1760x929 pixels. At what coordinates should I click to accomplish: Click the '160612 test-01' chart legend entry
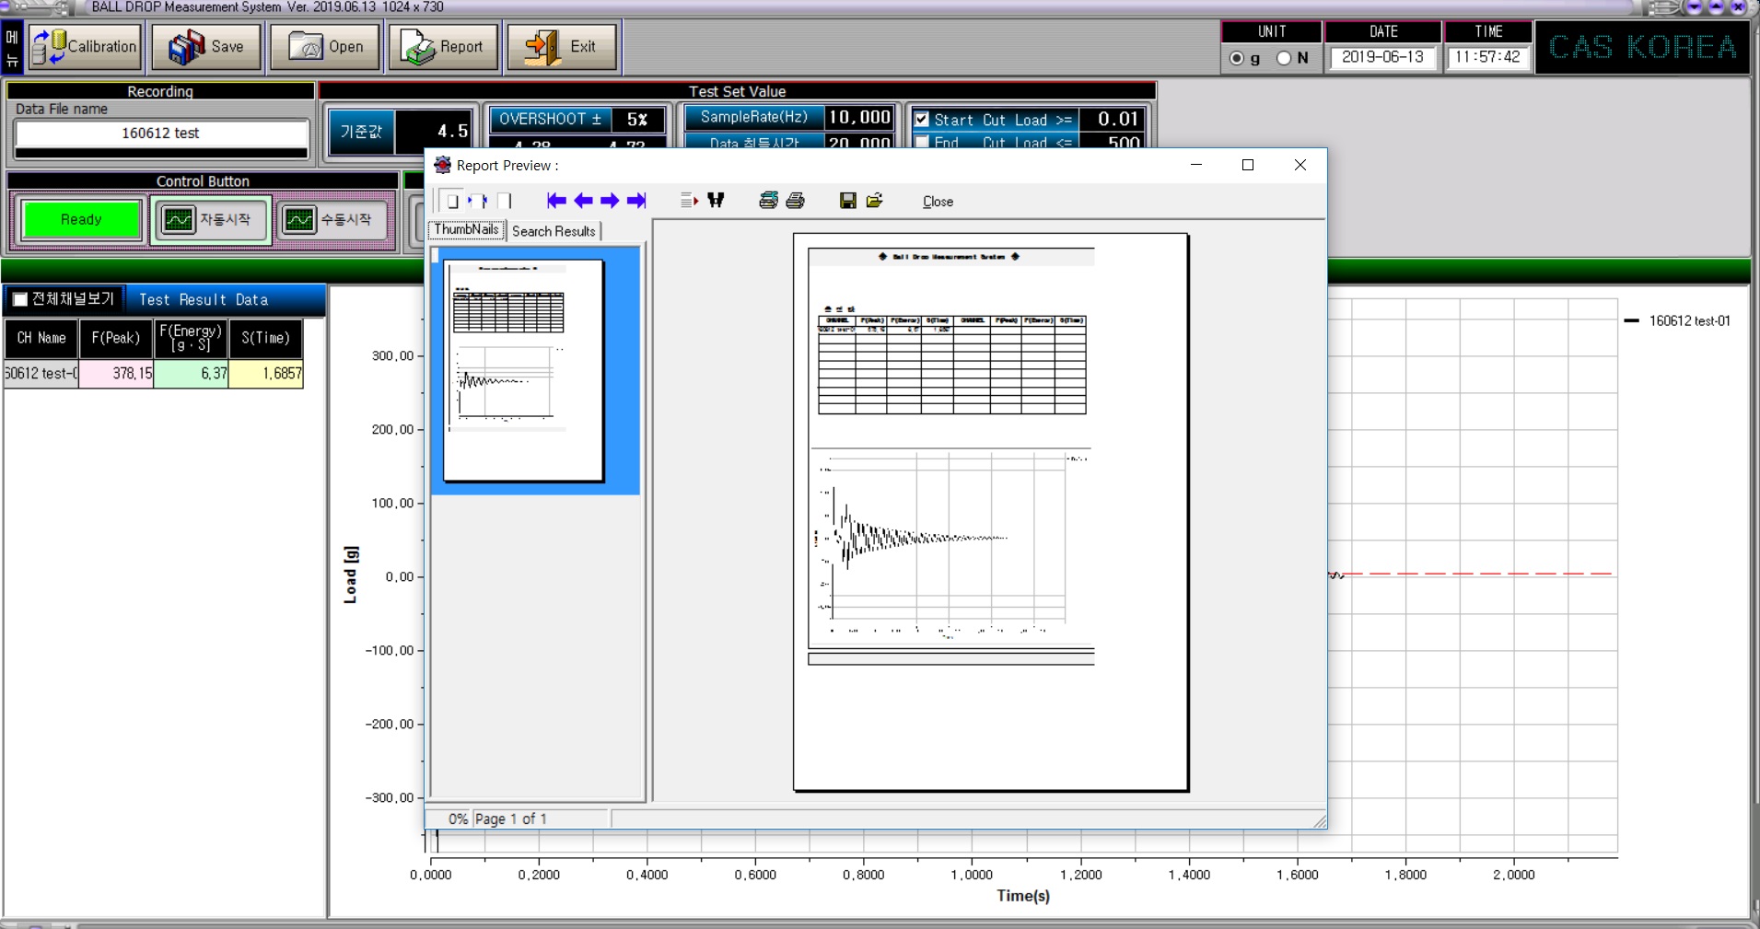click(1677, 320)
